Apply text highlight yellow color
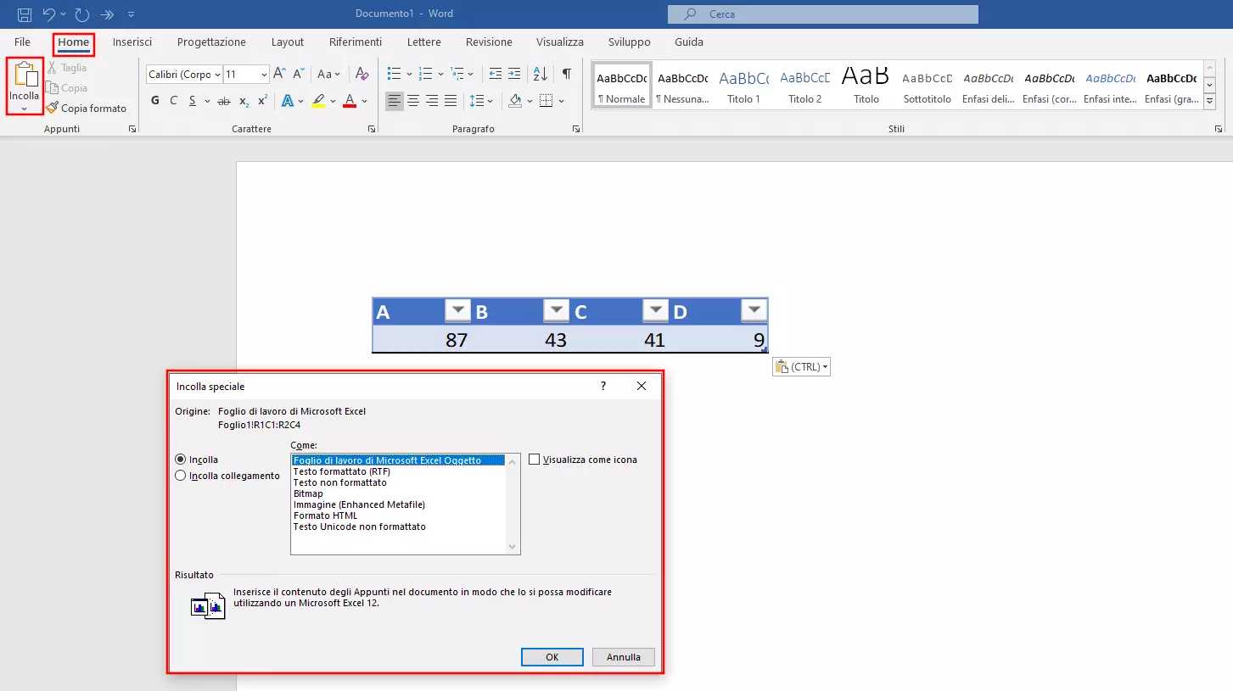Image resolution: width=1233 pixels, height=691 pixels. (318, 101)
